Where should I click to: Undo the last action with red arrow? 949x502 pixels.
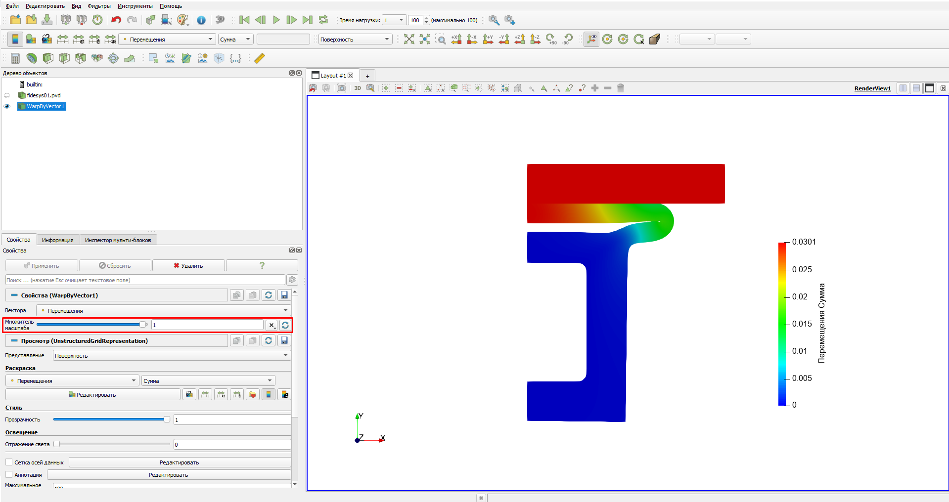116,20
